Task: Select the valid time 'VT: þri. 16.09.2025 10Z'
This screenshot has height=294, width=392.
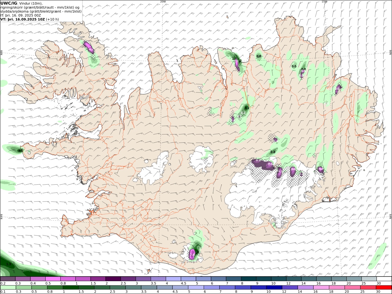Action: click(x=23, y=19)
